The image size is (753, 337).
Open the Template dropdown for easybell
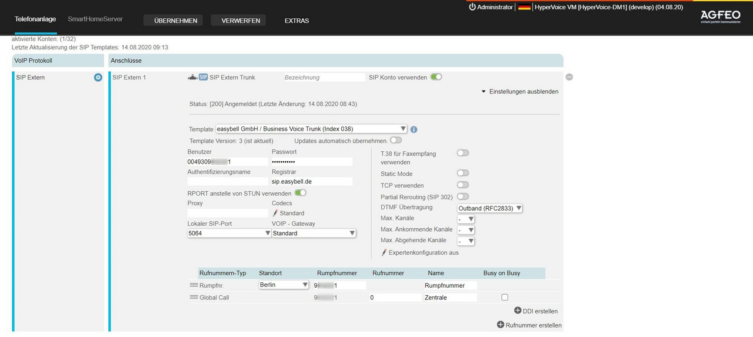pyautogui.click(x=311, y=129)
